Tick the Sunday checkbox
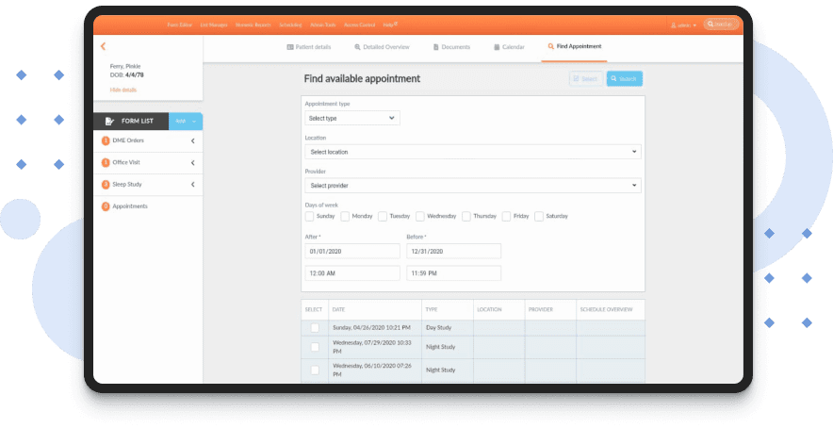This screenshot has width=833, height=428. 309,217
